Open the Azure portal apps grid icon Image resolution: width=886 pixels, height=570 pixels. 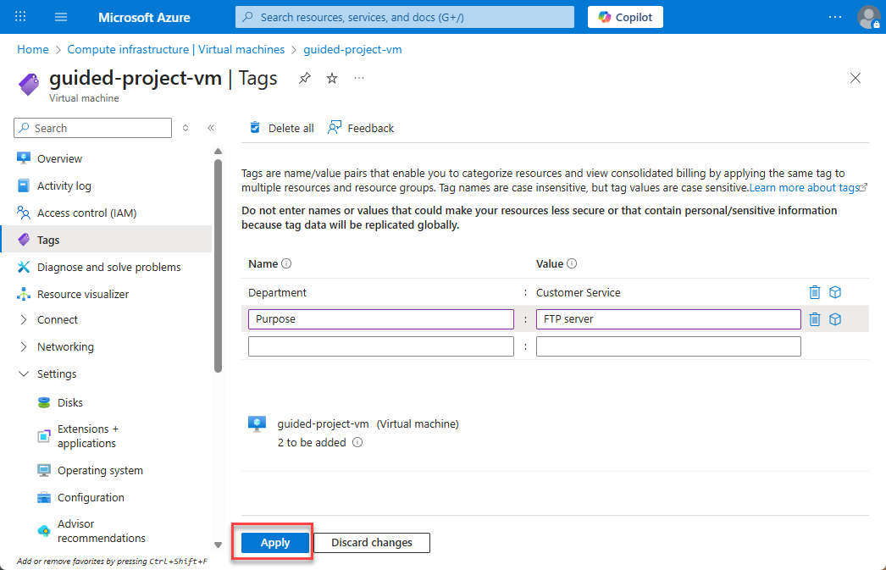(20, 16)
